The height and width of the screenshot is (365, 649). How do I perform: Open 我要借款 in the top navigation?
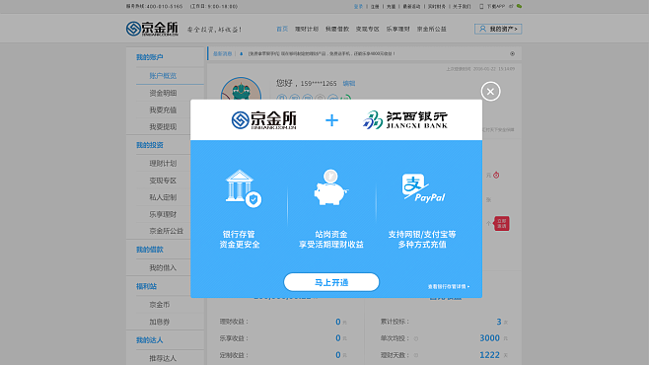(x=337, y=29)
